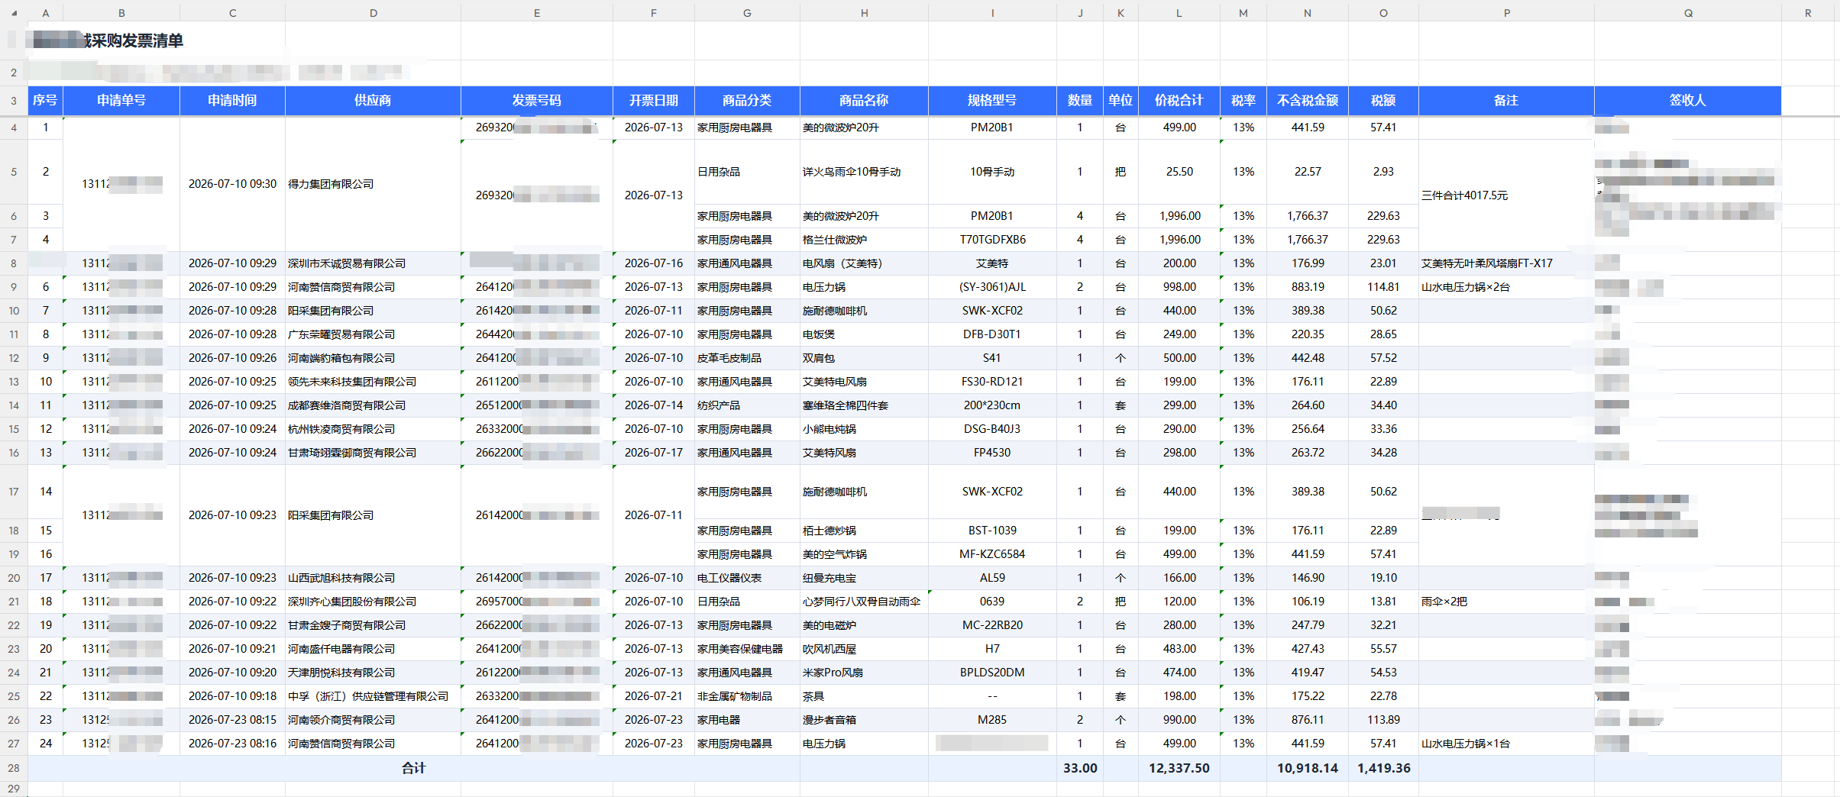Viewport: 1840px width, 797px height.
Task: Select supplier cell 山西武旭科技有限公司
Action: [x=373, y=578]
